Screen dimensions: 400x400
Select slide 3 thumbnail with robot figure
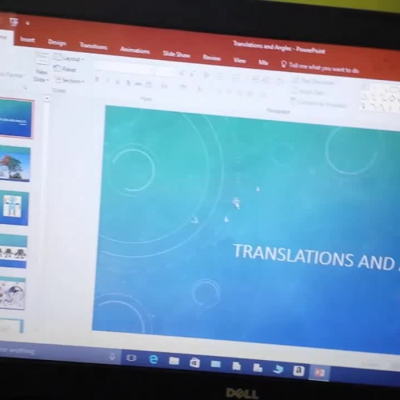(14, 208)
